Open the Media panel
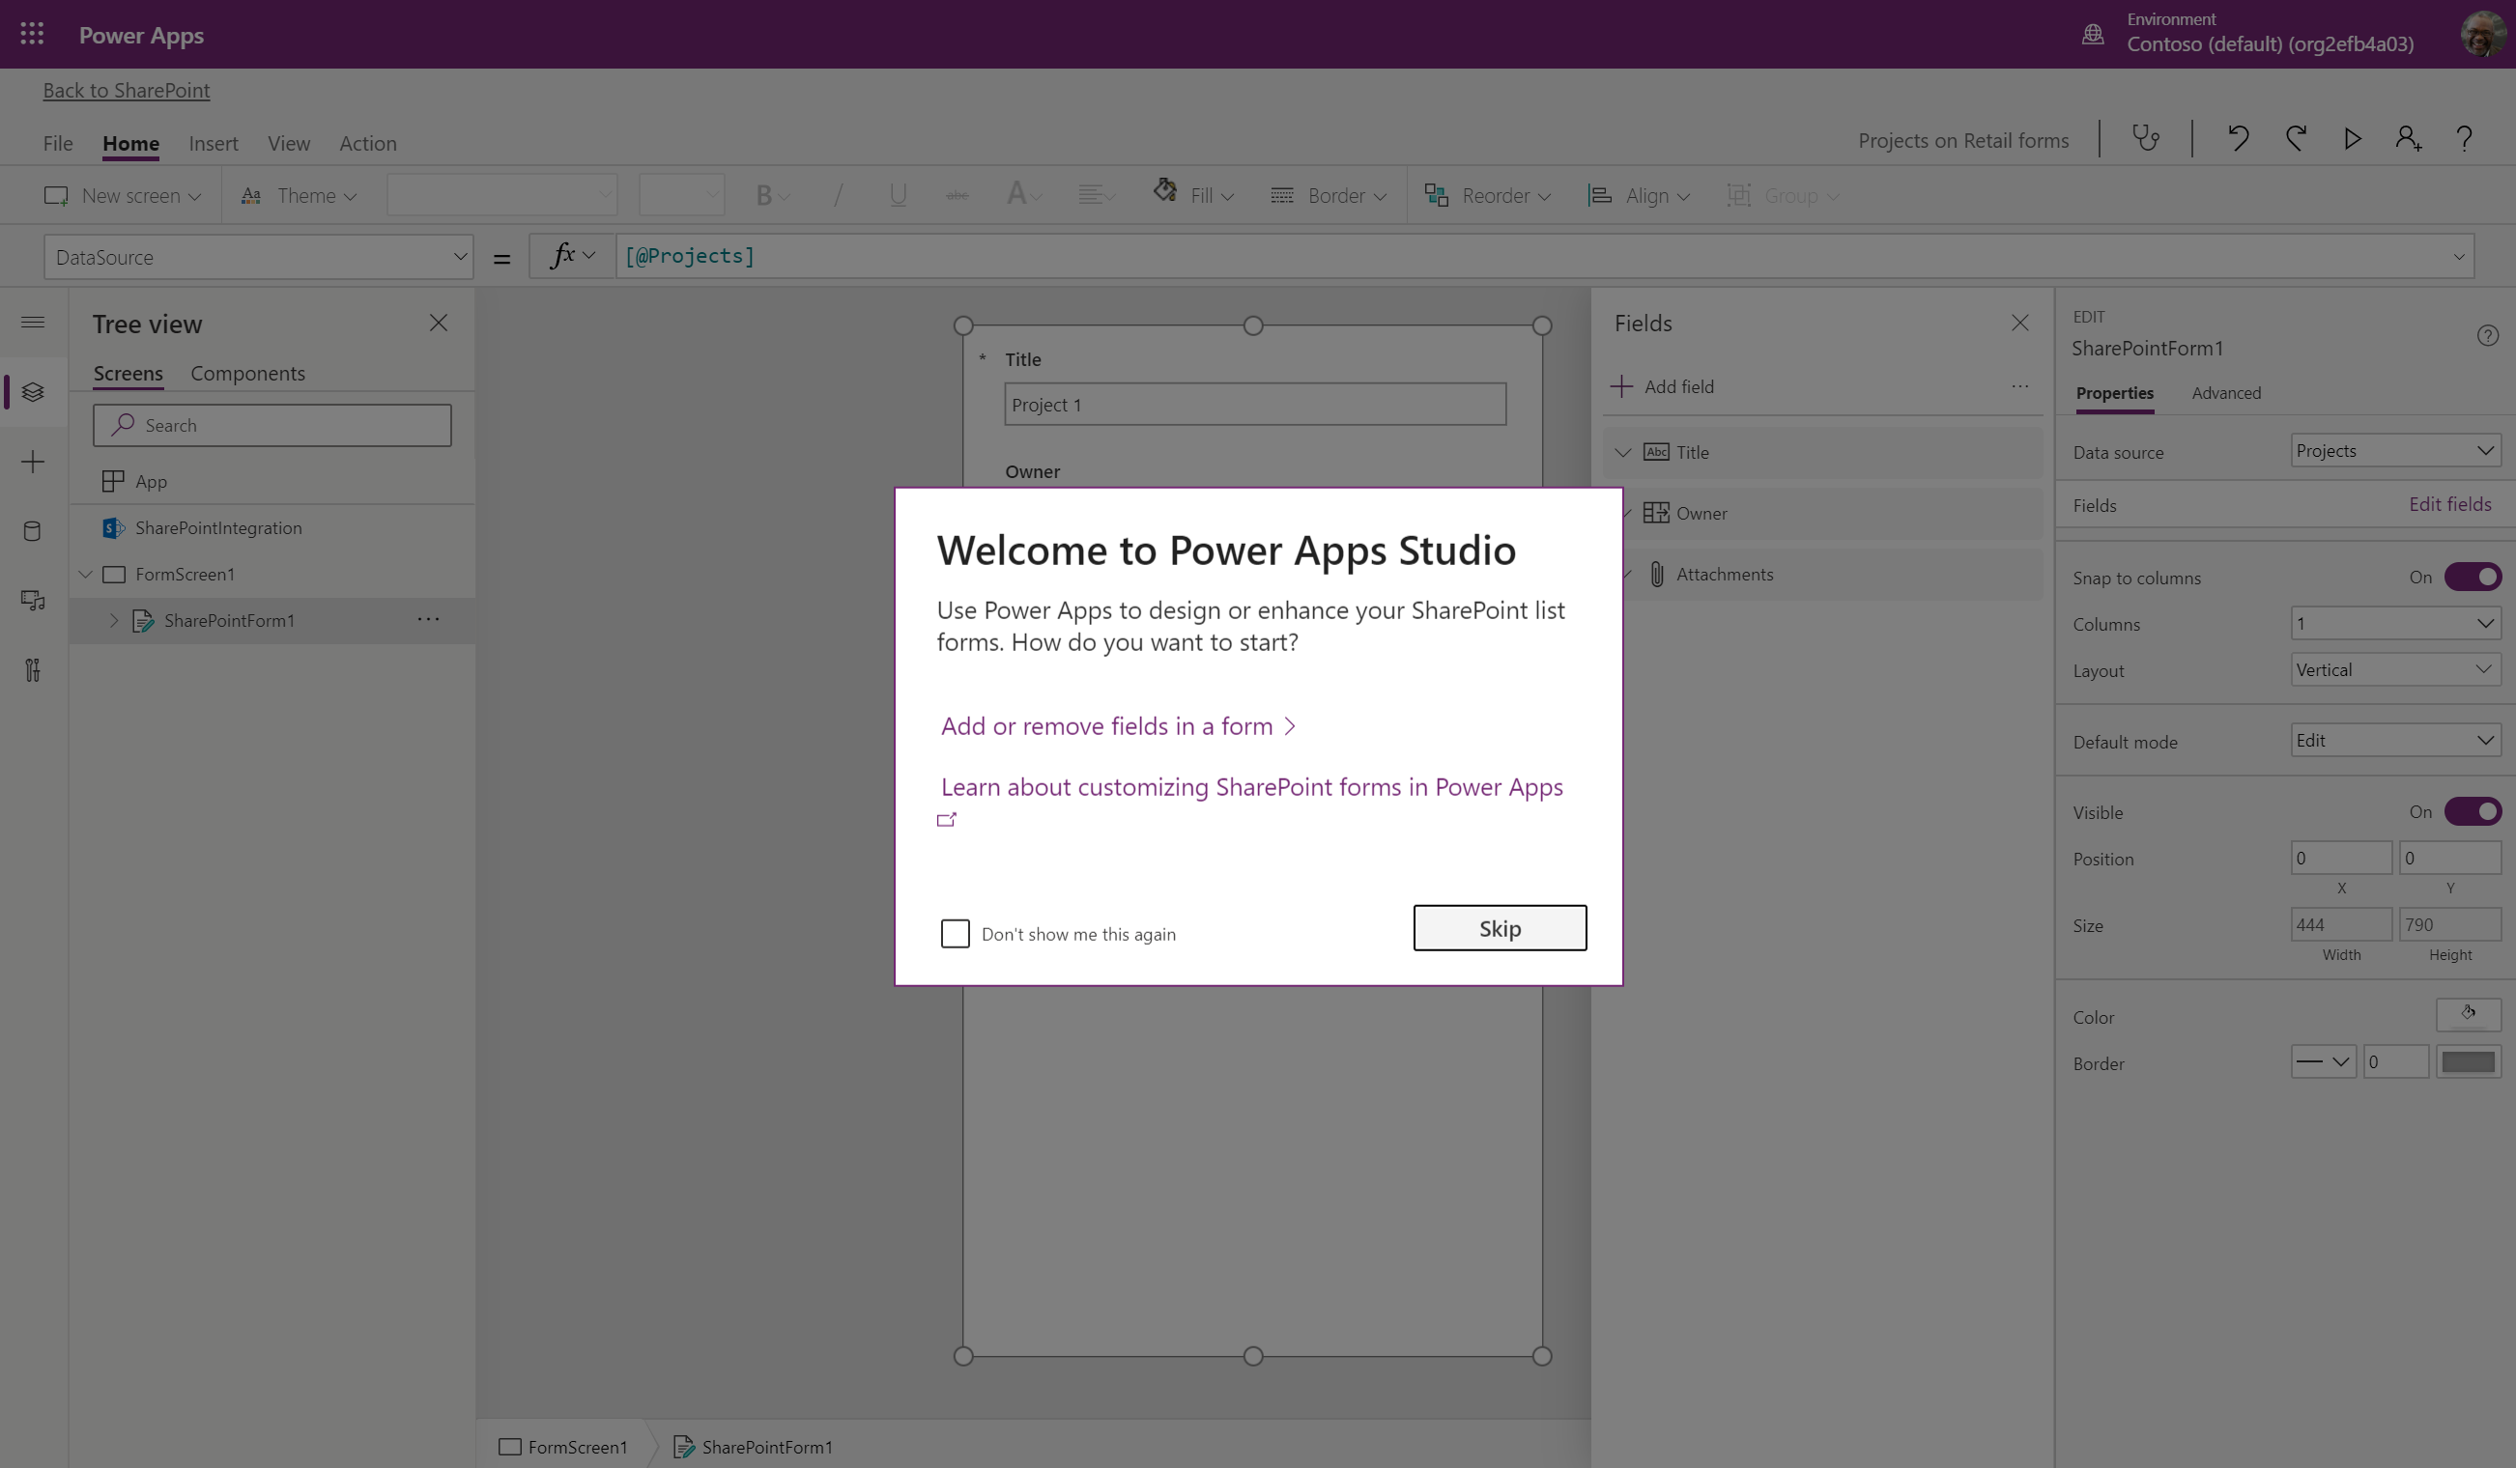 (32, 600)
